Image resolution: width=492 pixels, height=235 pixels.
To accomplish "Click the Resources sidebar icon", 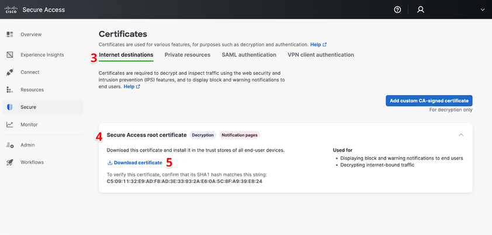I will pyautogui.click(x=10, y=90).
